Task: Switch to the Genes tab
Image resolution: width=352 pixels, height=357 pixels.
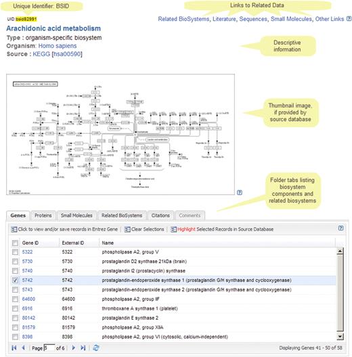Action: coord(18,216)
